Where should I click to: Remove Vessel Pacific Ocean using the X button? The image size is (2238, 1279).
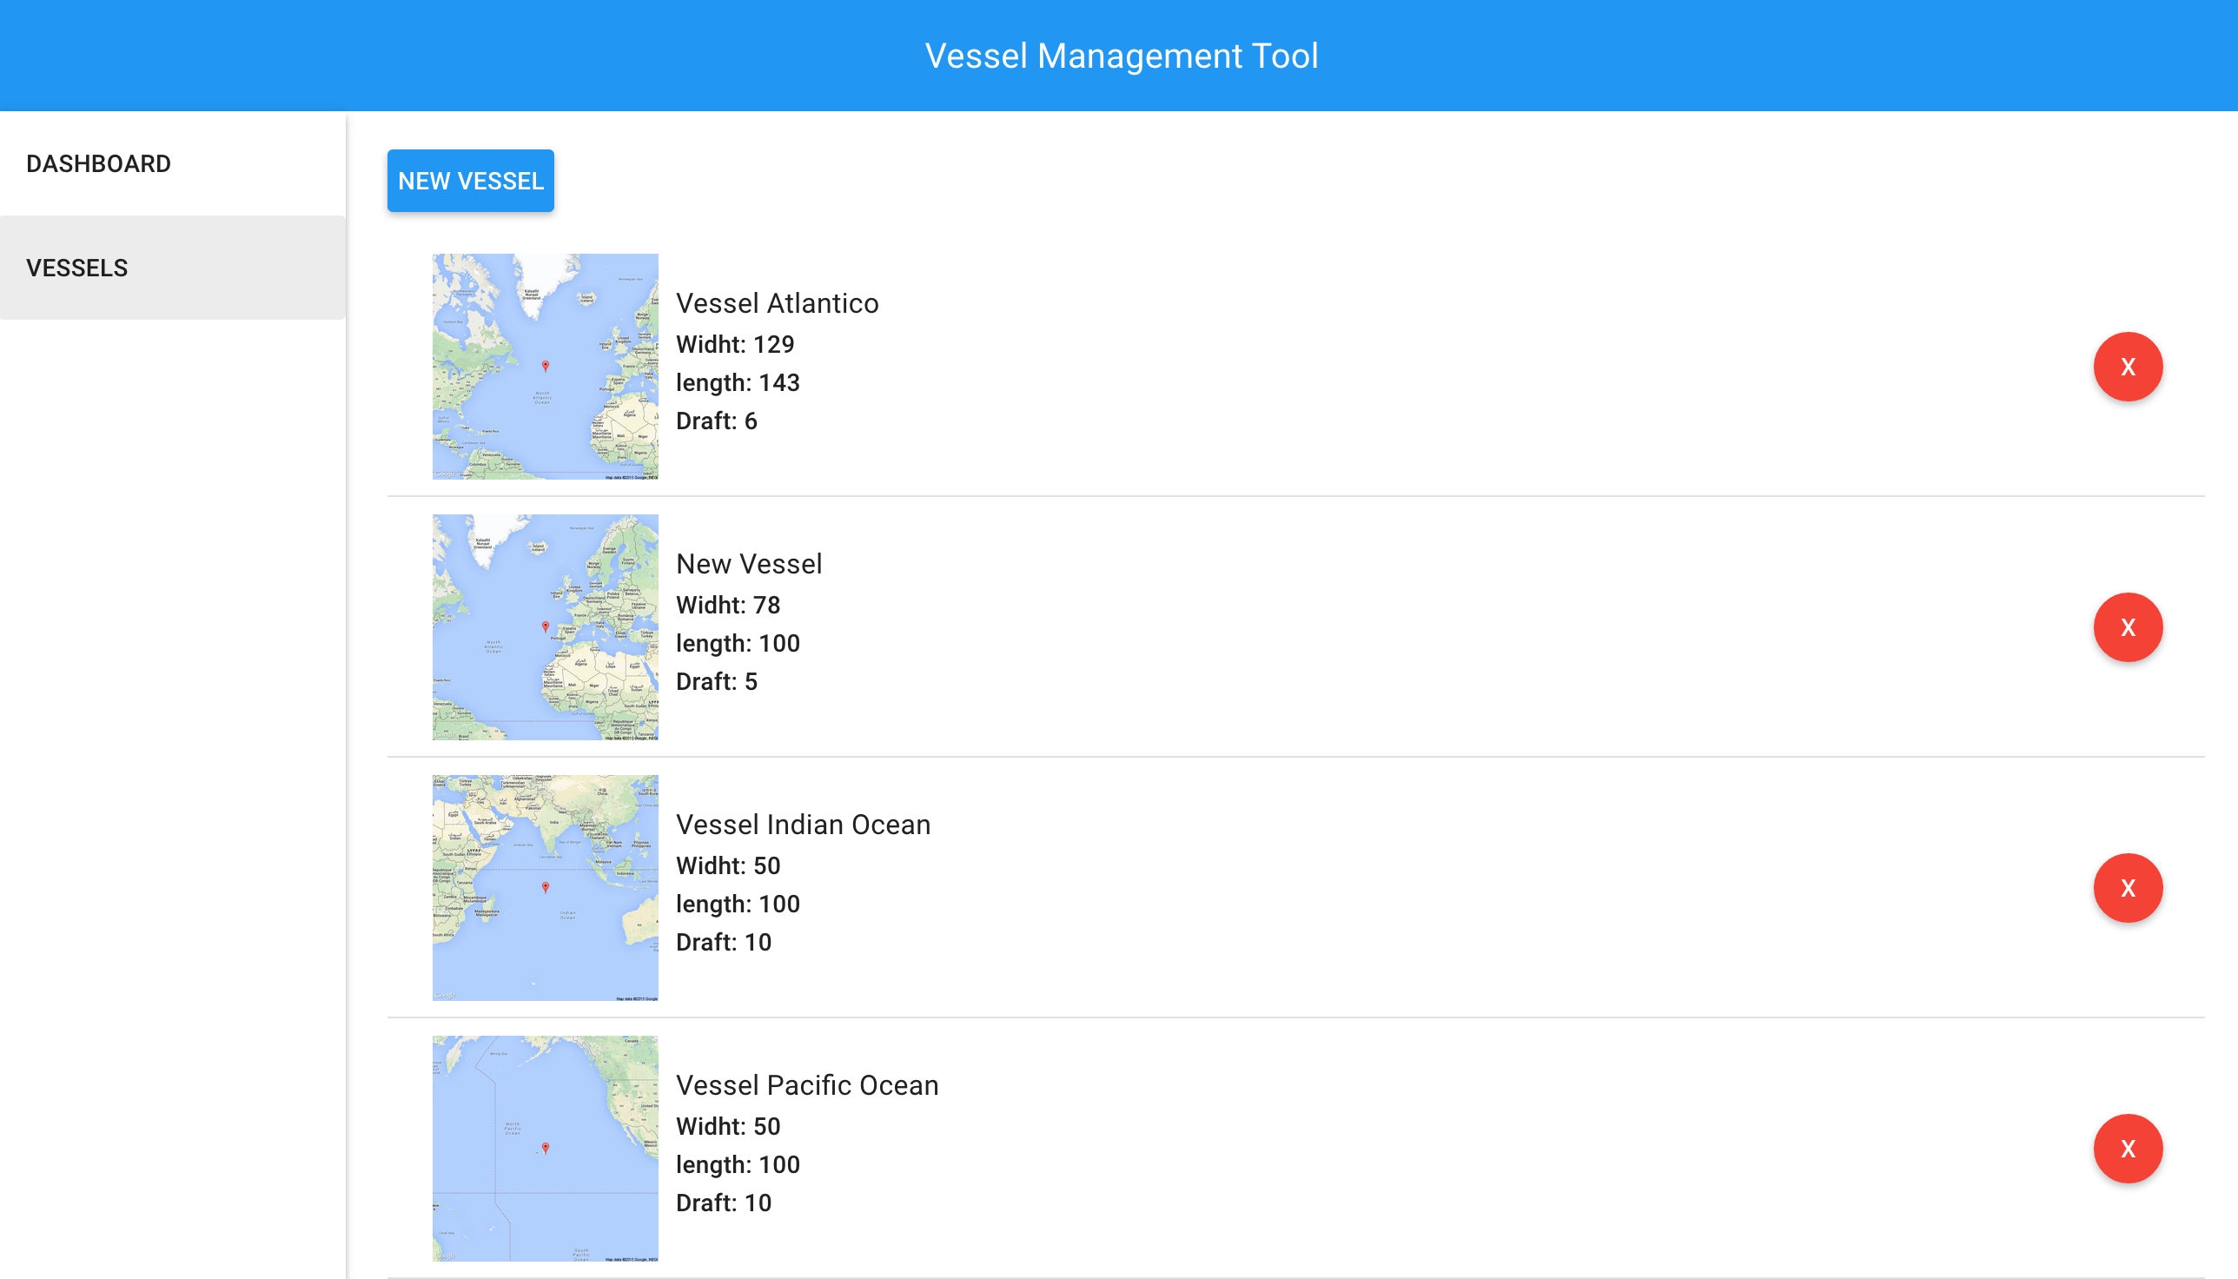(x=2128, y=1148)
